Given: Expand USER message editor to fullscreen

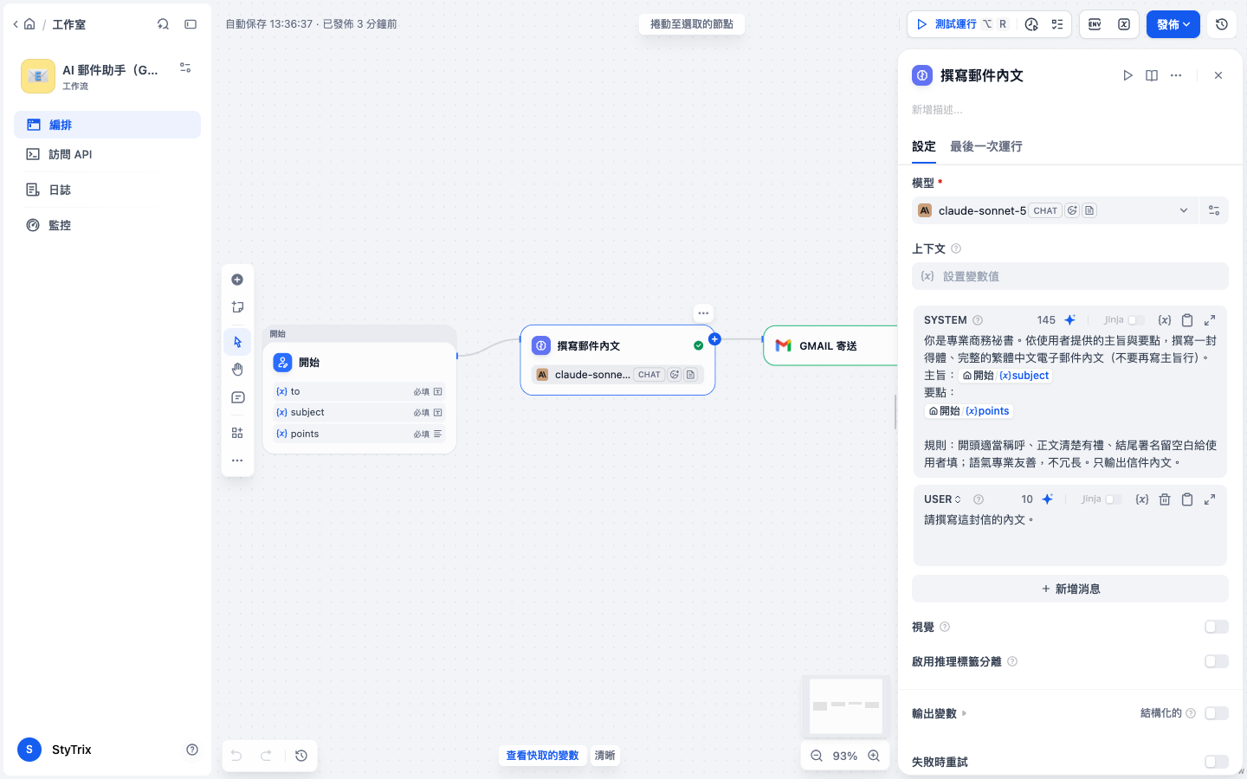Looking at the screenshot, I should pyautogui.click(x=1210, y=499).
